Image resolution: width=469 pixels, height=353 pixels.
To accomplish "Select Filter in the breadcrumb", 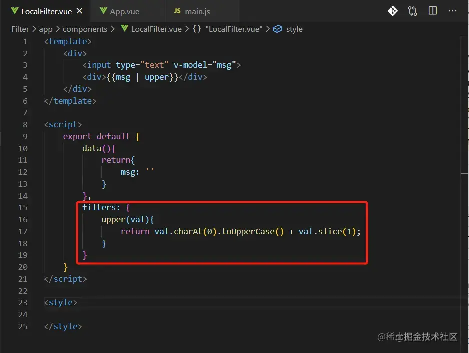I will [x=20, y=29].
